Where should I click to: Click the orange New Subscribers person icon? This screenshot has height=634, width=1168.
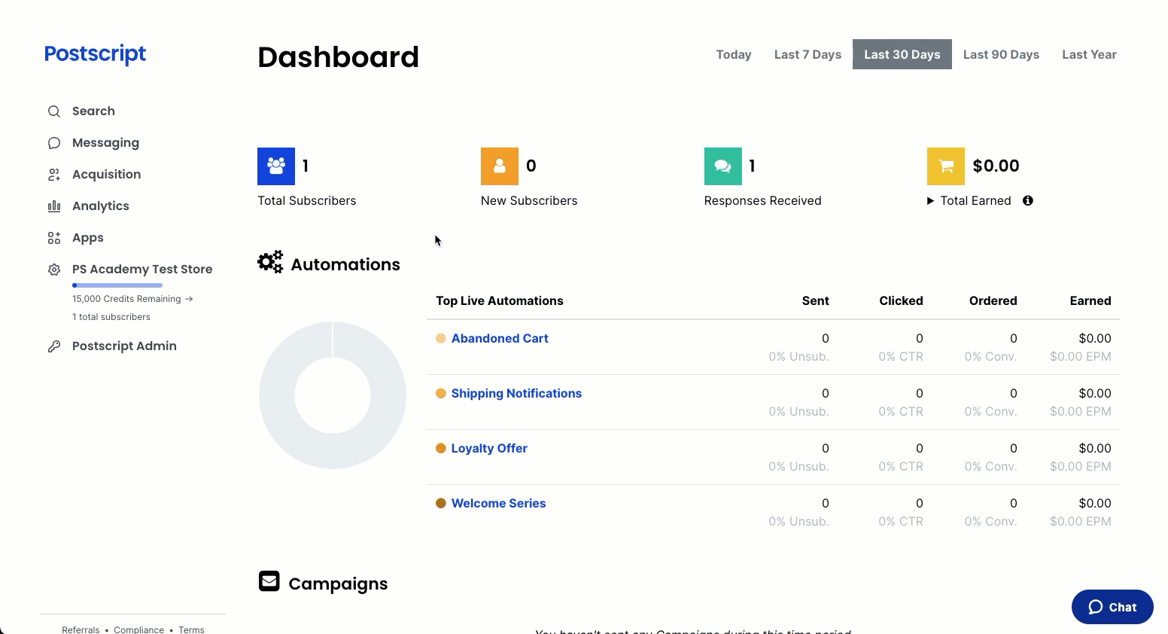[500, 166]
